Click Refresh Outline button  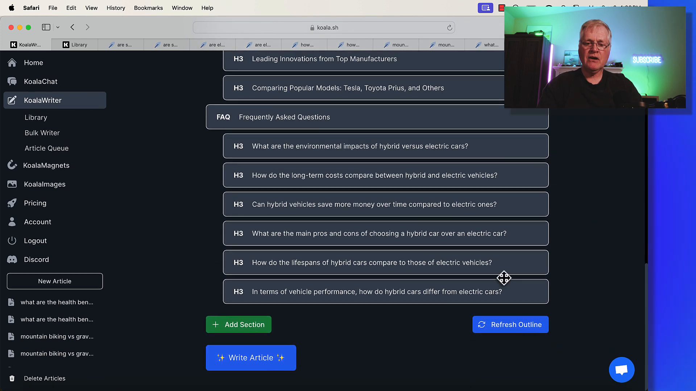click(510, 324)
